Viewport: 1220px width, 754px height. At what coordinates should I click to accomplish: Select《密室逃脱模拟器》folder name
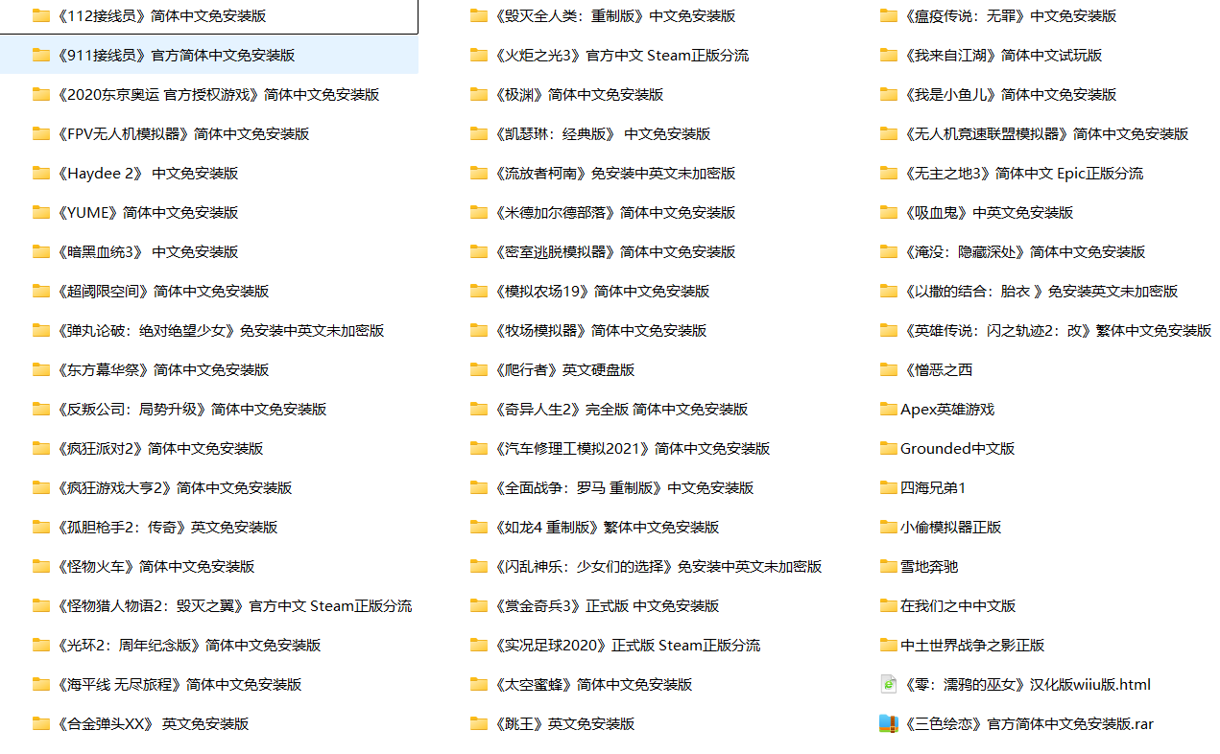[615, 251]
